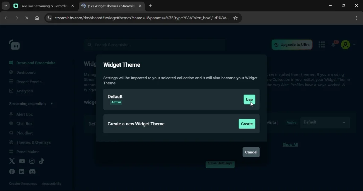Image resolution: width=363 pixels, height=191 pixels.
Task: Bookmark this page with the star icon
Action: (235, 18)
